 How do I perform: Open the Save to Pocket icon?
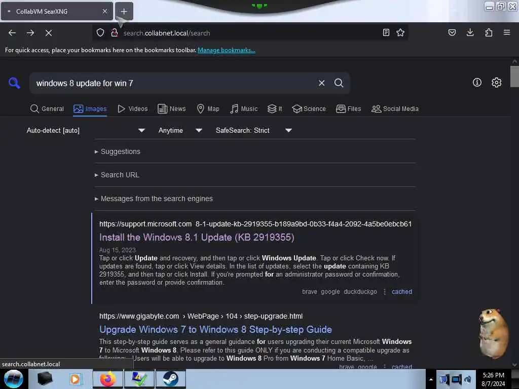tap(452, 32)
